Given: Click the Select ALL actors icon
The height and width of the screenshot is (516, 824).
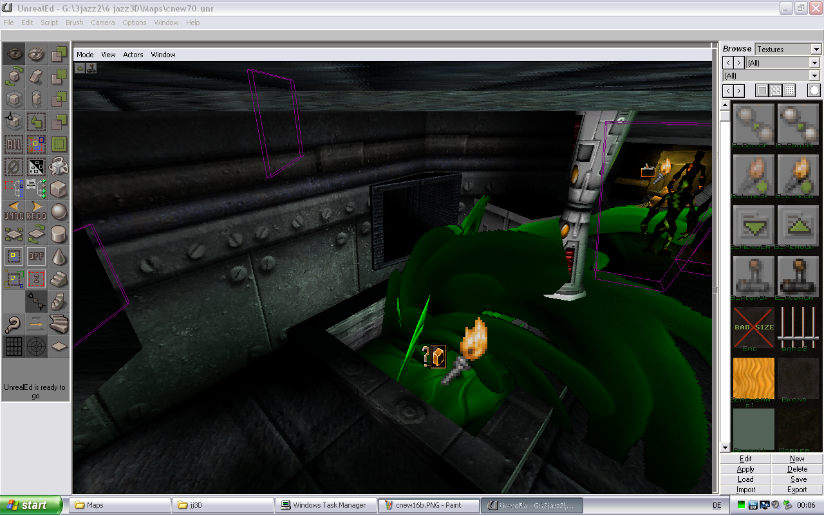Looking at the screenshot, I should tap(14, 144).
